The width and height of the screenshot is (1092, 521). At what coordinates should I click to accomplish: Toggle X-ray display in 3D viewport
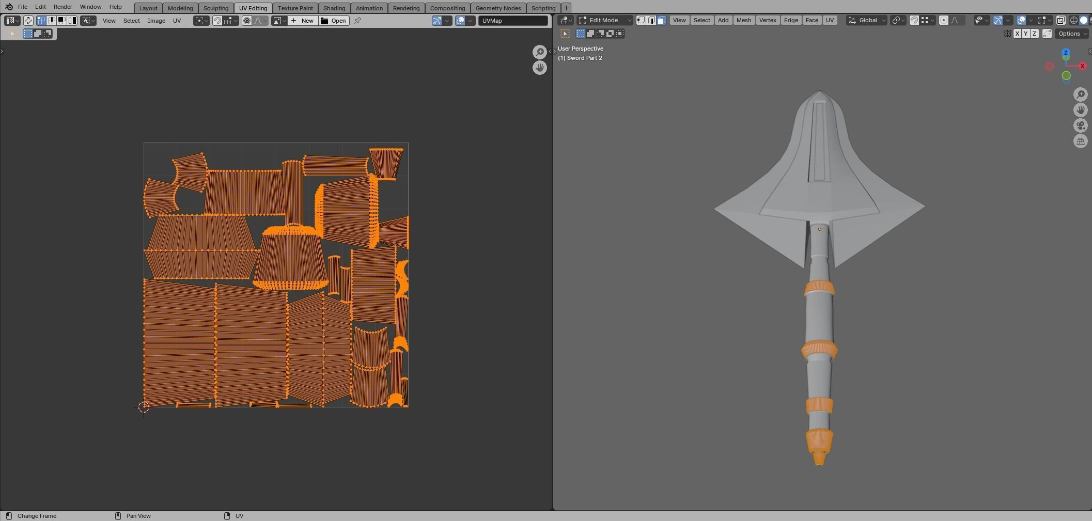coord(1060,20)
